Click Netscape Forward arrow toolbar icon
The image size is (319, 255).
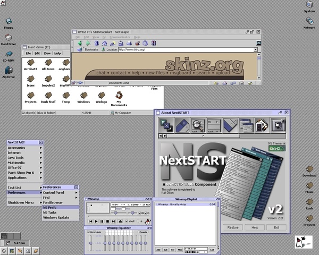point(88,43)
